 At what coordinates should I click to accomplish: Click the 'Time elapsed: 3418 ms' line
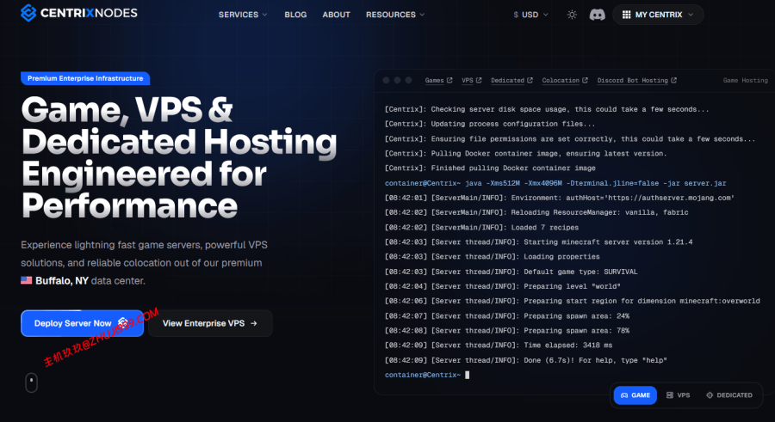tap(499, 345)
